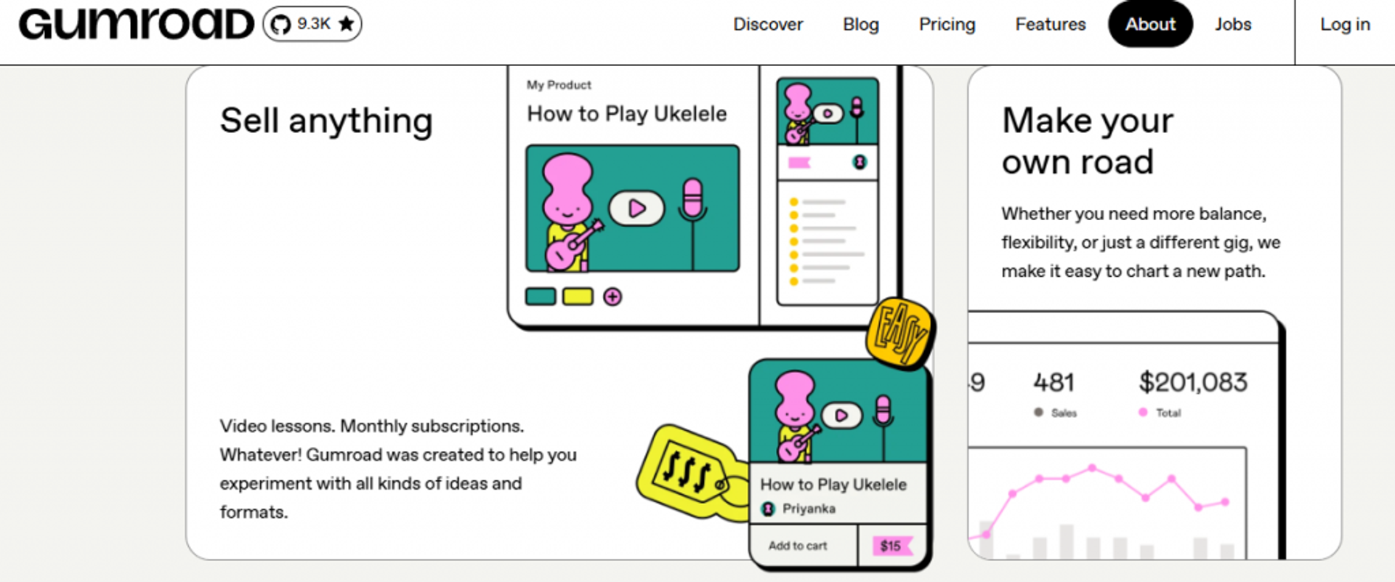The width and height of the screenshot is (1395, 582).
Task: Click the play button on the product card
Action: click(x=841, y=416)
